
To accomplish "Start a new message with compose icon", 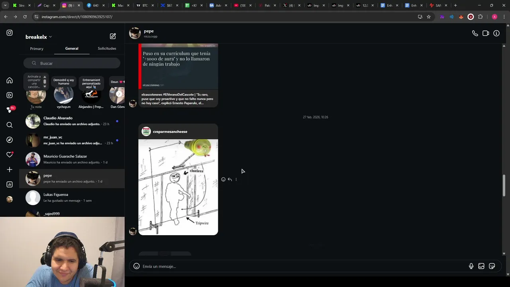I will (x=113, y=36).
